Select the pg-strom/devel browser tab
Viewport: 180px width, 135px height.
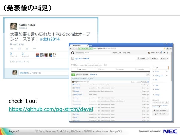pyautogui.click(x=79, y=45)
